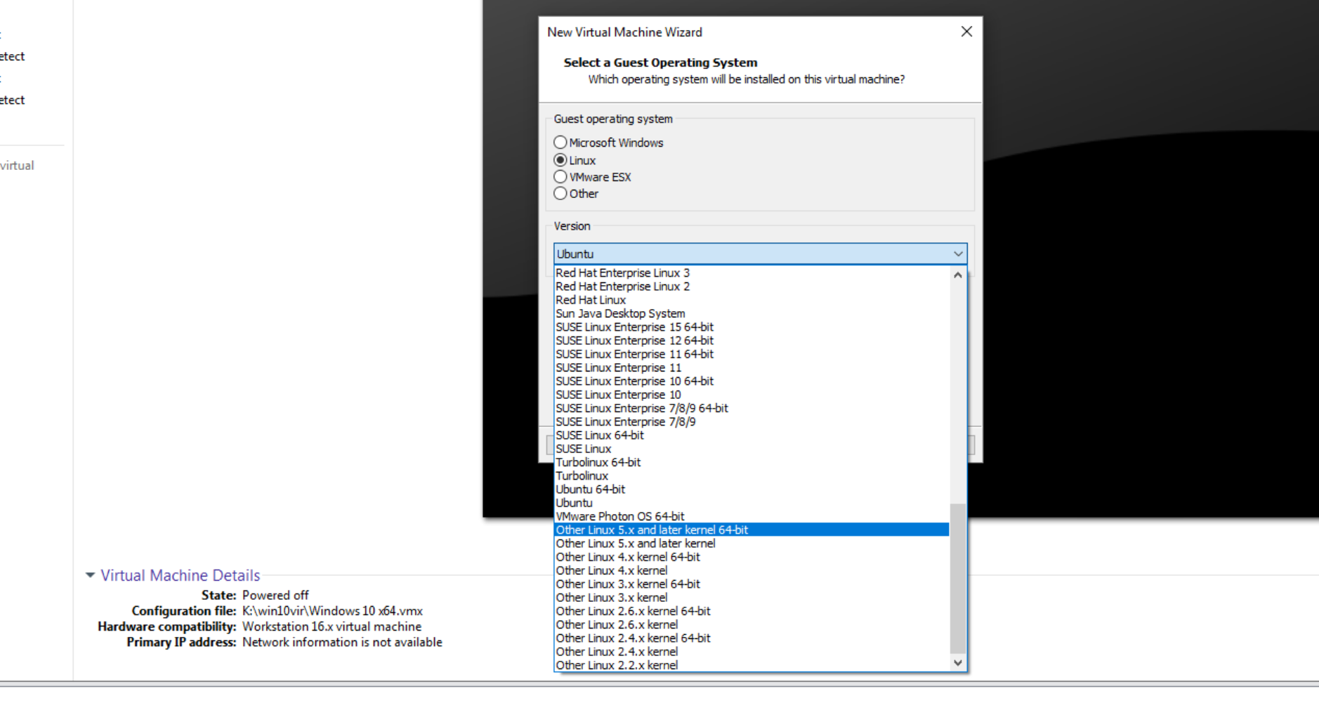Pick the Red Hat Linux entry
Image resolution: width=1319 pixels, height=705 pixels.
[x=752, y=300]
